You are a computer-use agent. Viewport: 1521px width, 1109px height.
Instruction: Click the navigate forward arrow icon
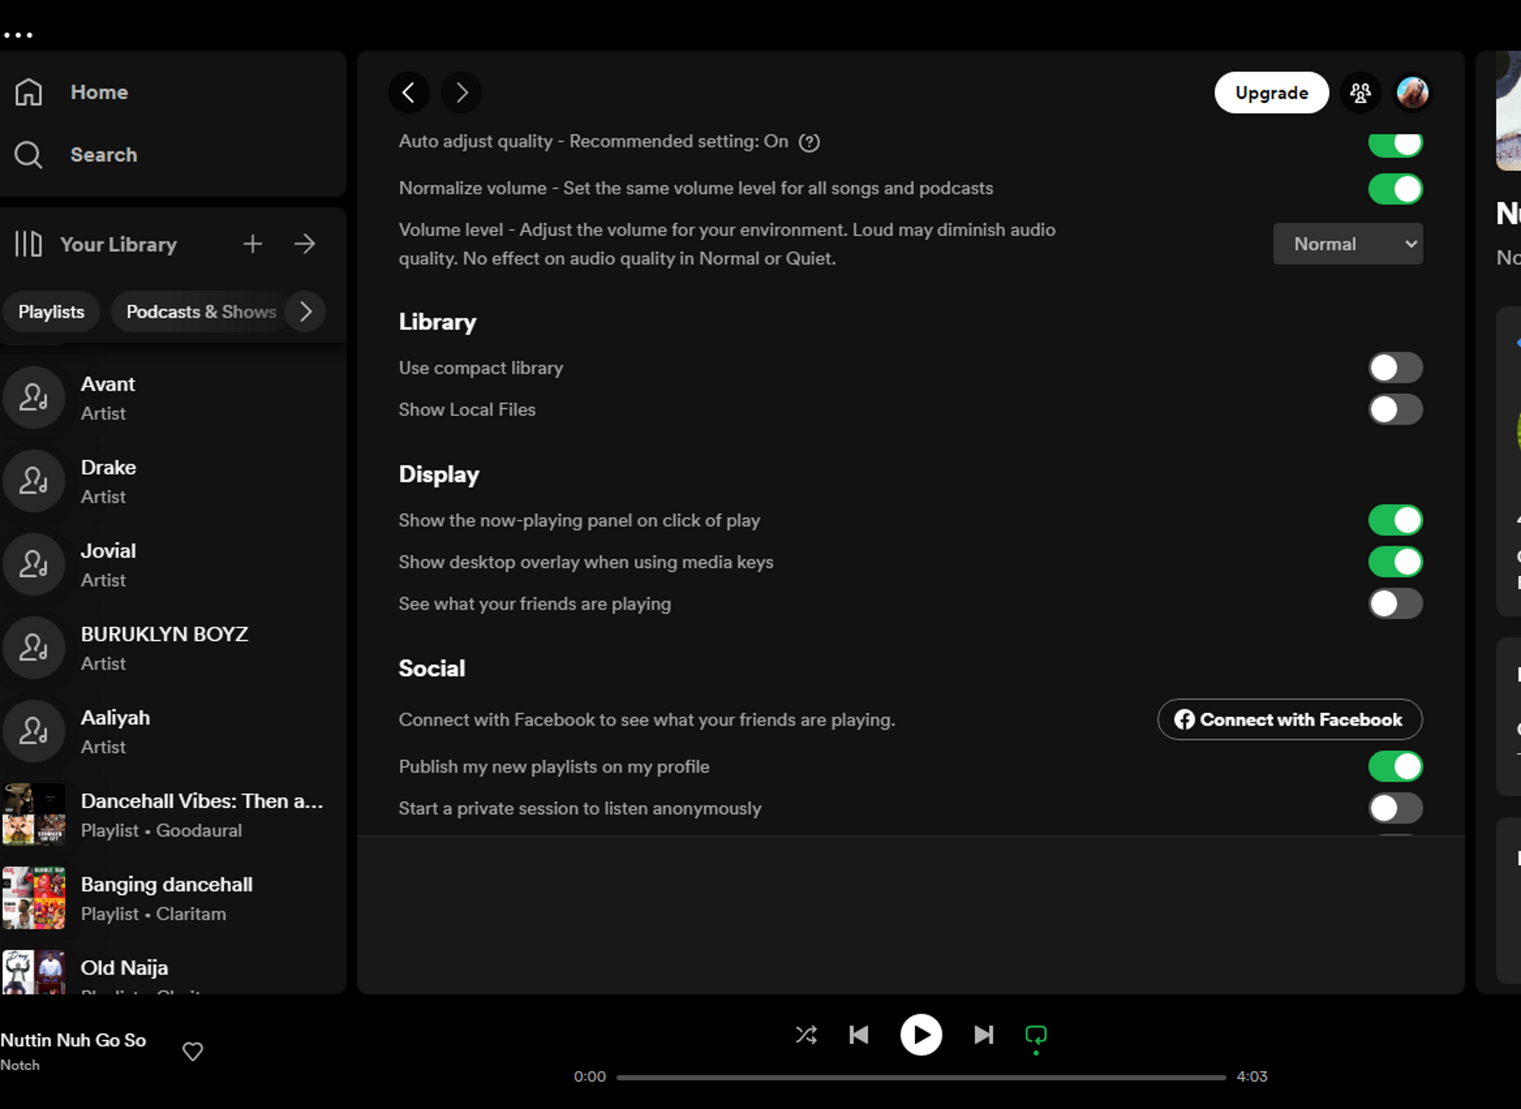click(x=463, y=92)
